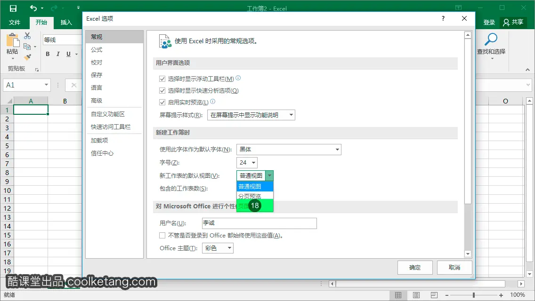
Task: Open 加载项 options page
Action: [114, 141]
